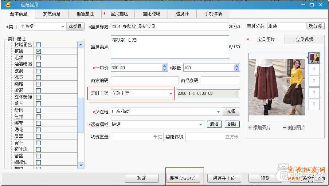
Task: Enable the 蕾丝 attribute checkbox
Action: (x=38, y=156)
